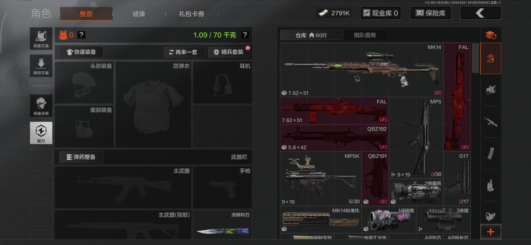531x245 pixels.
Task: Select the 1/4倍镜 scope item
Action: tap(389, 219)
